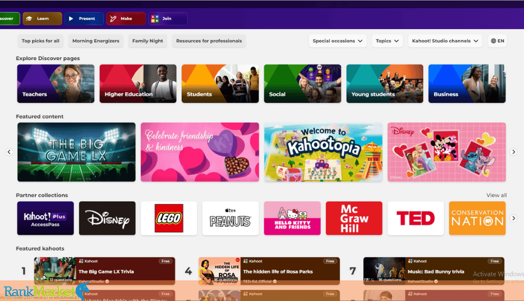Image resolution: width=524 pixels, height=301 pixels.
Task: Open the Join tab
Action: tap(168, 19)
